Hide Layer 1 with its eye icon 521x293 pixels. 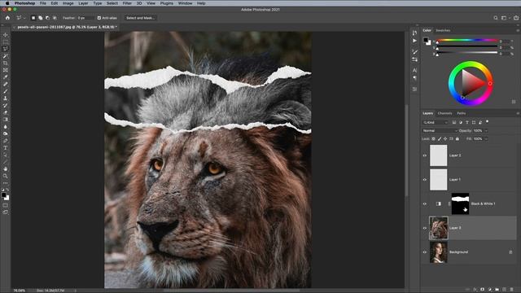coord(425,180)
